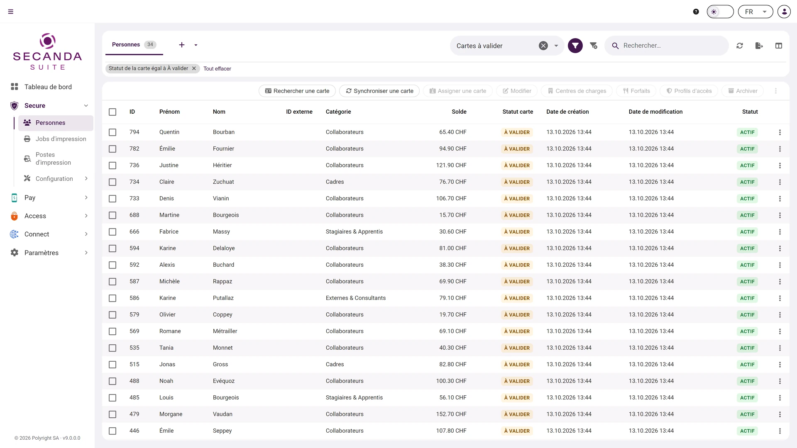Screen dimensions: 797x448
Task: Click Rechercher une carte button
Action: point(297,91)
